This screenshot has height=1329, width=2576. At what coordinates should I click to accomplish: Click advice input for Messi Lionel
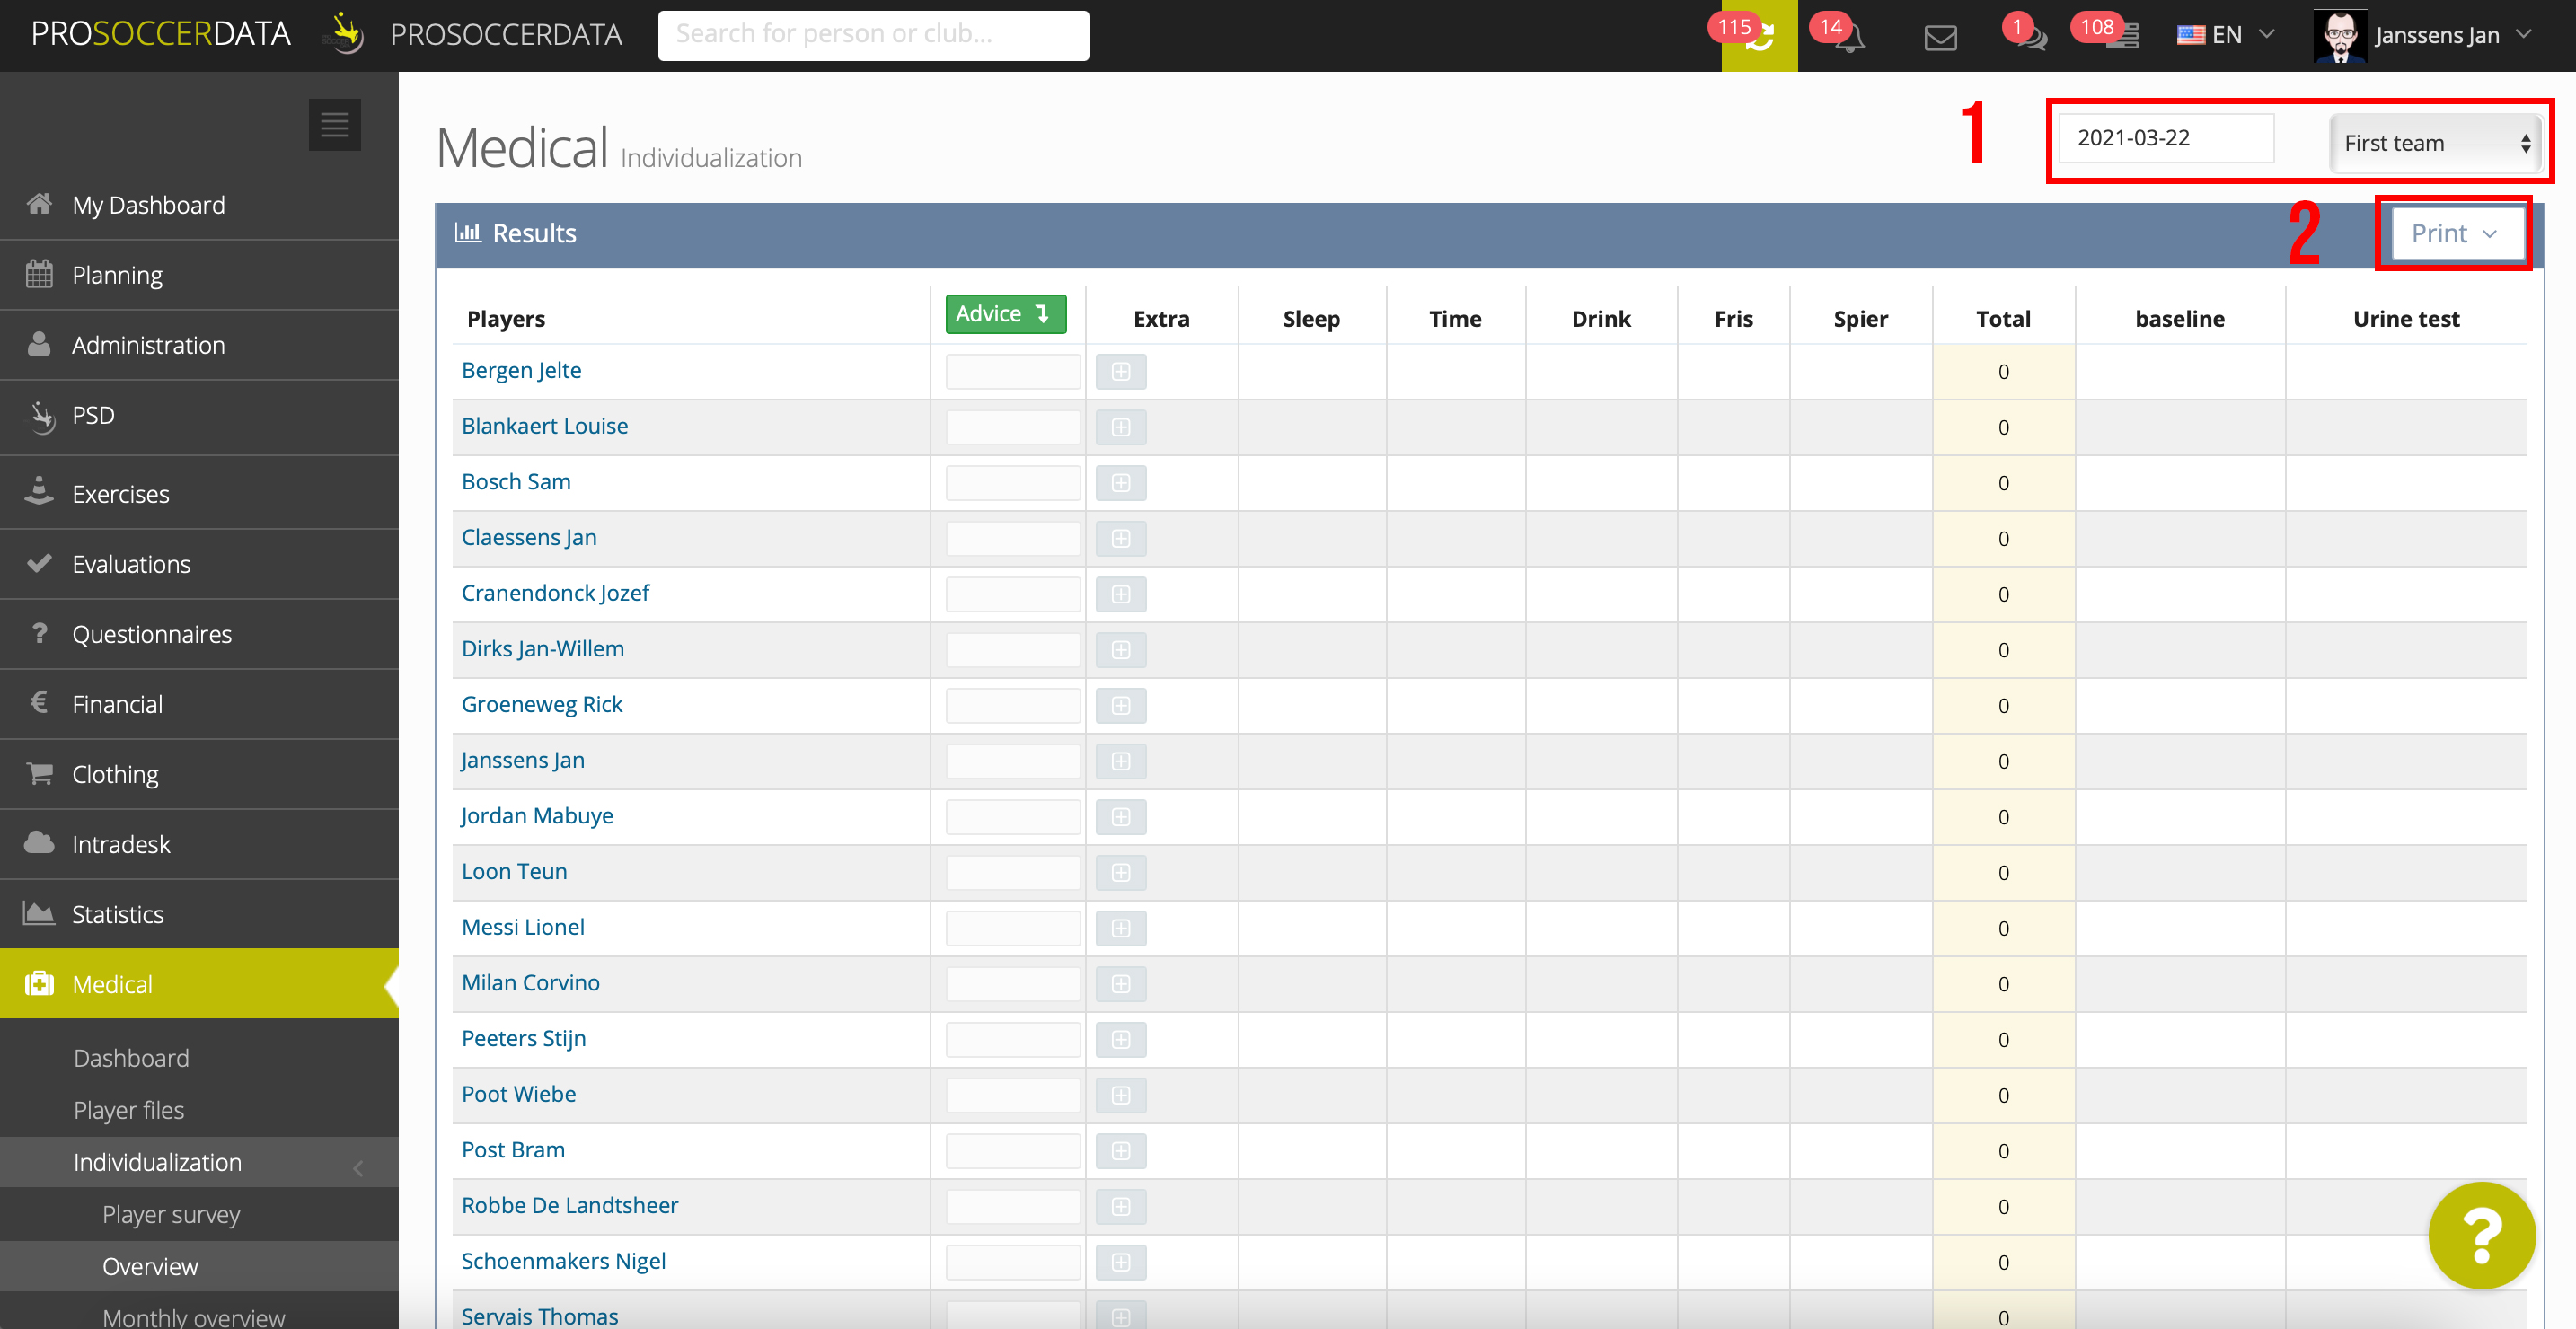tap(1013, 929)
